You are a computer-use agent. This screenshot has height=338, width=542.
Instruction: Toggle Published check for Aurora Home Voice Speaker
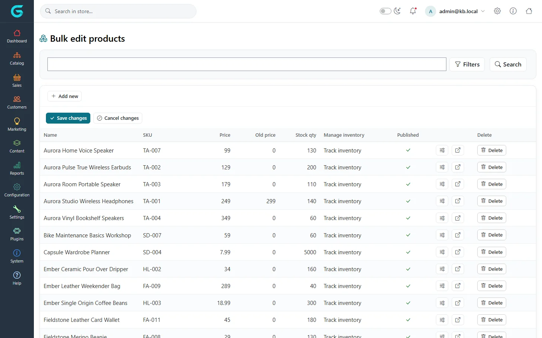[408, 150]
